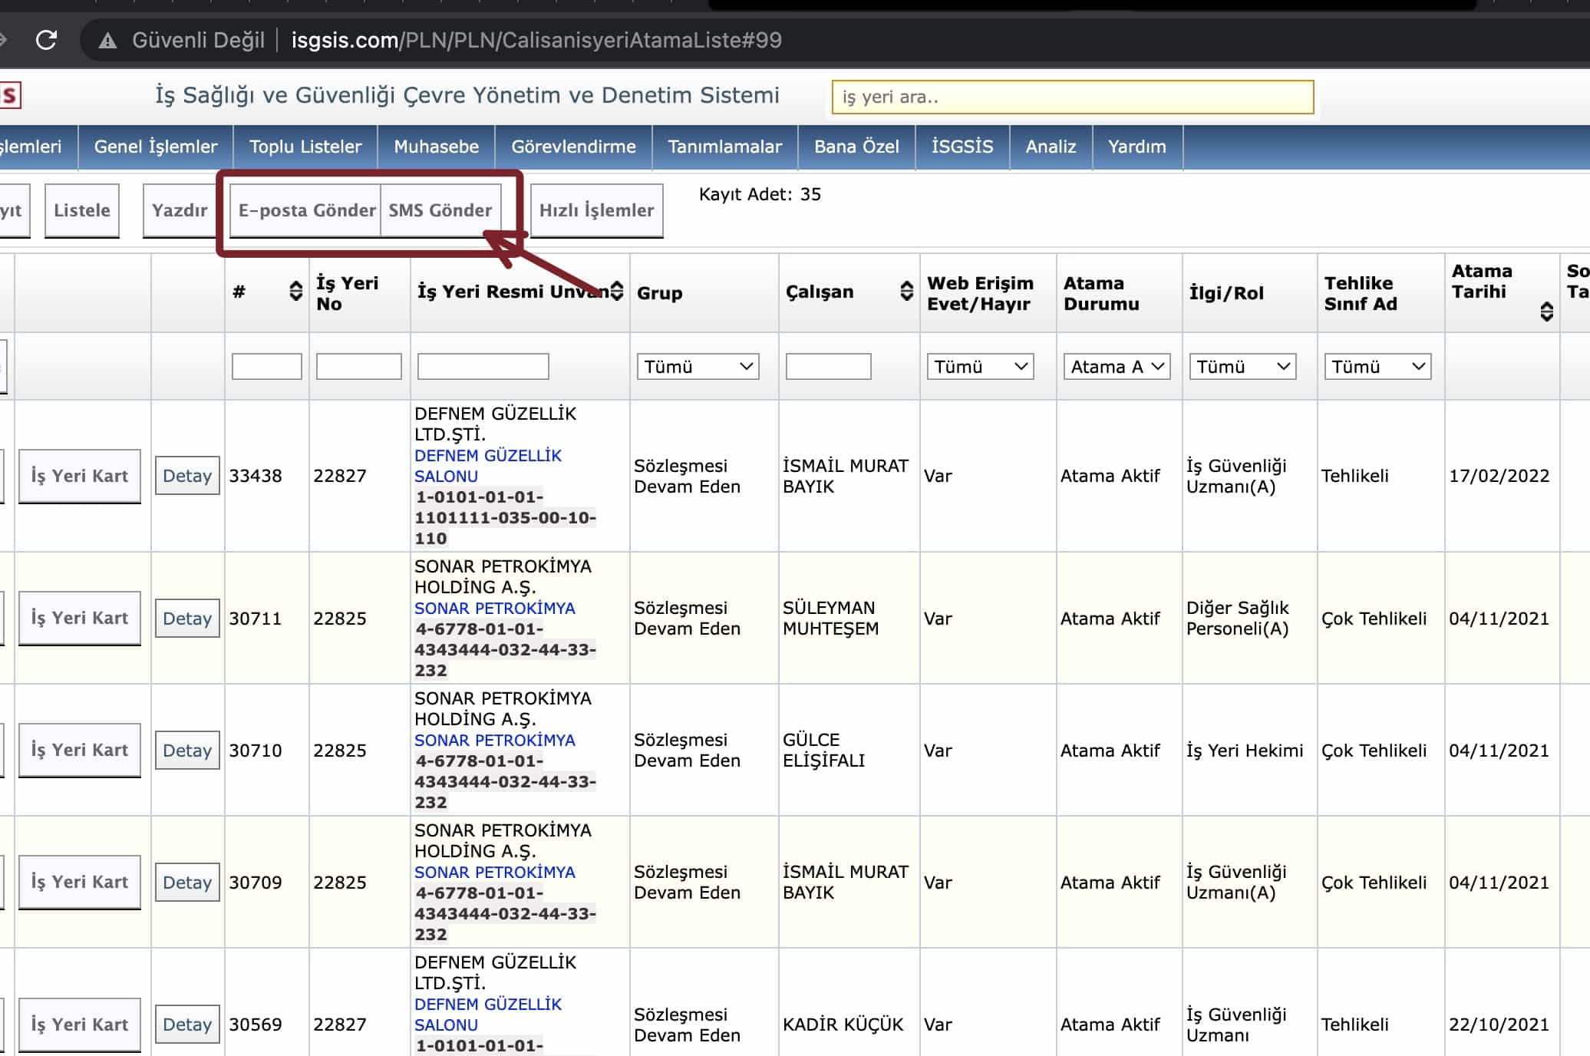
Task: Click the browser reload icon
Action: click(x=47, y=40)
